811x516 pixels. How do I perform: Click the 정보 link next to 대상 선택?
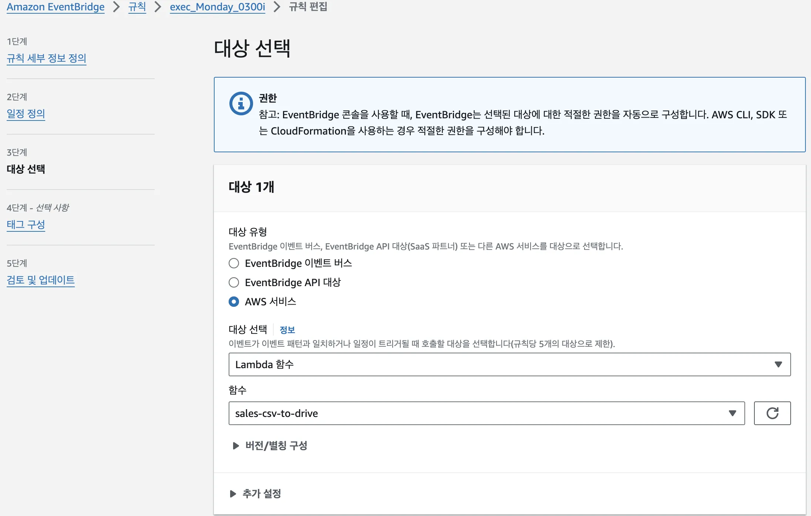coord(288,330)
